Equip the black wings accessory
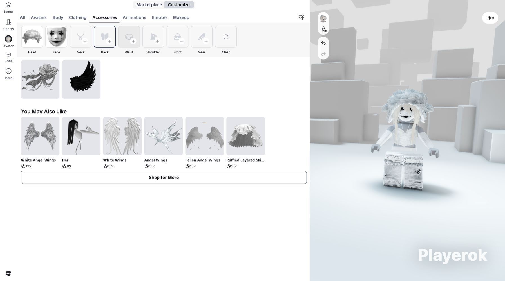505x281 pixels. (x=81, y=79)
